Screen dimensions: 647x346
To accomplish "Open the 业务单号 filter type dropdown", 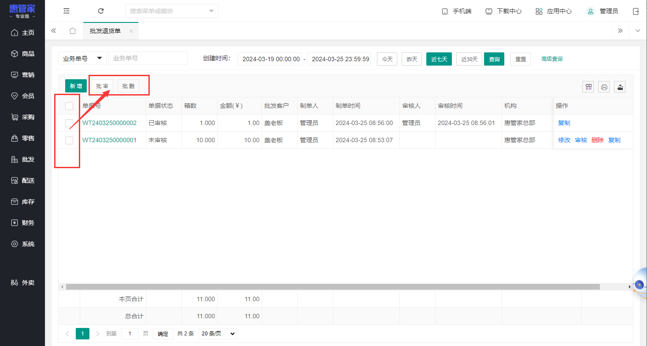I will [x=82, y=58].
